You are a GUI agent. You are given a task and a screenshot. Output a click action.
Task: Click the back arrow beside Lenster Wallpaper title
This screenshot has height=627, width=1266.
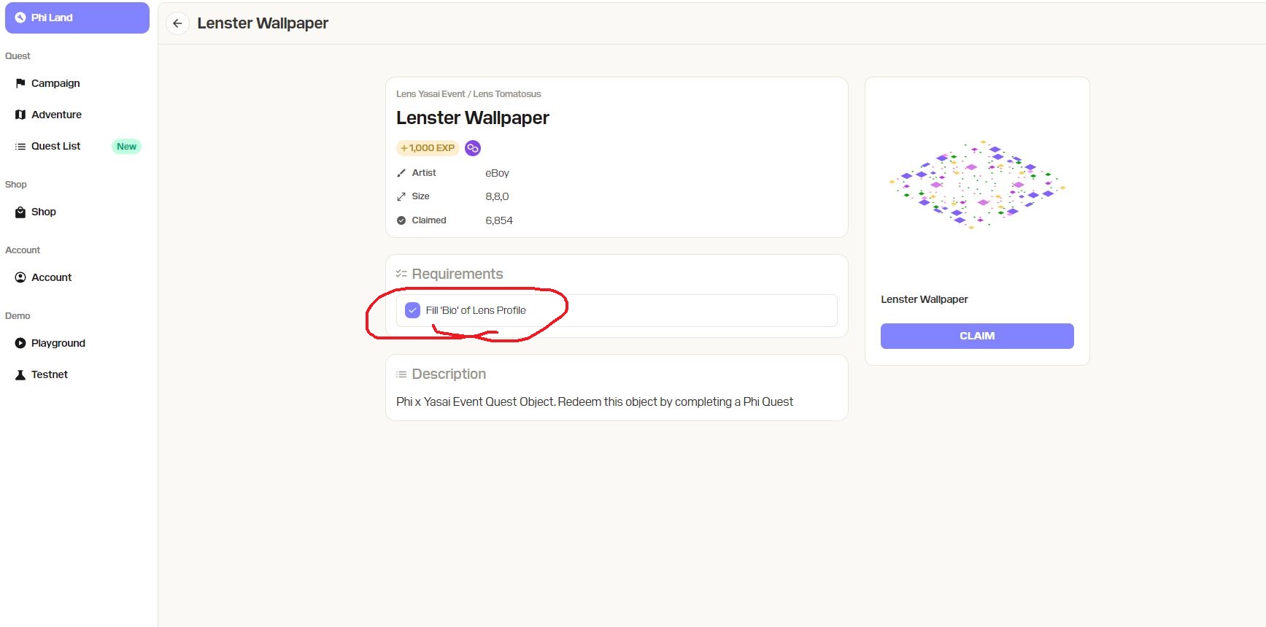tap(177, 23)
